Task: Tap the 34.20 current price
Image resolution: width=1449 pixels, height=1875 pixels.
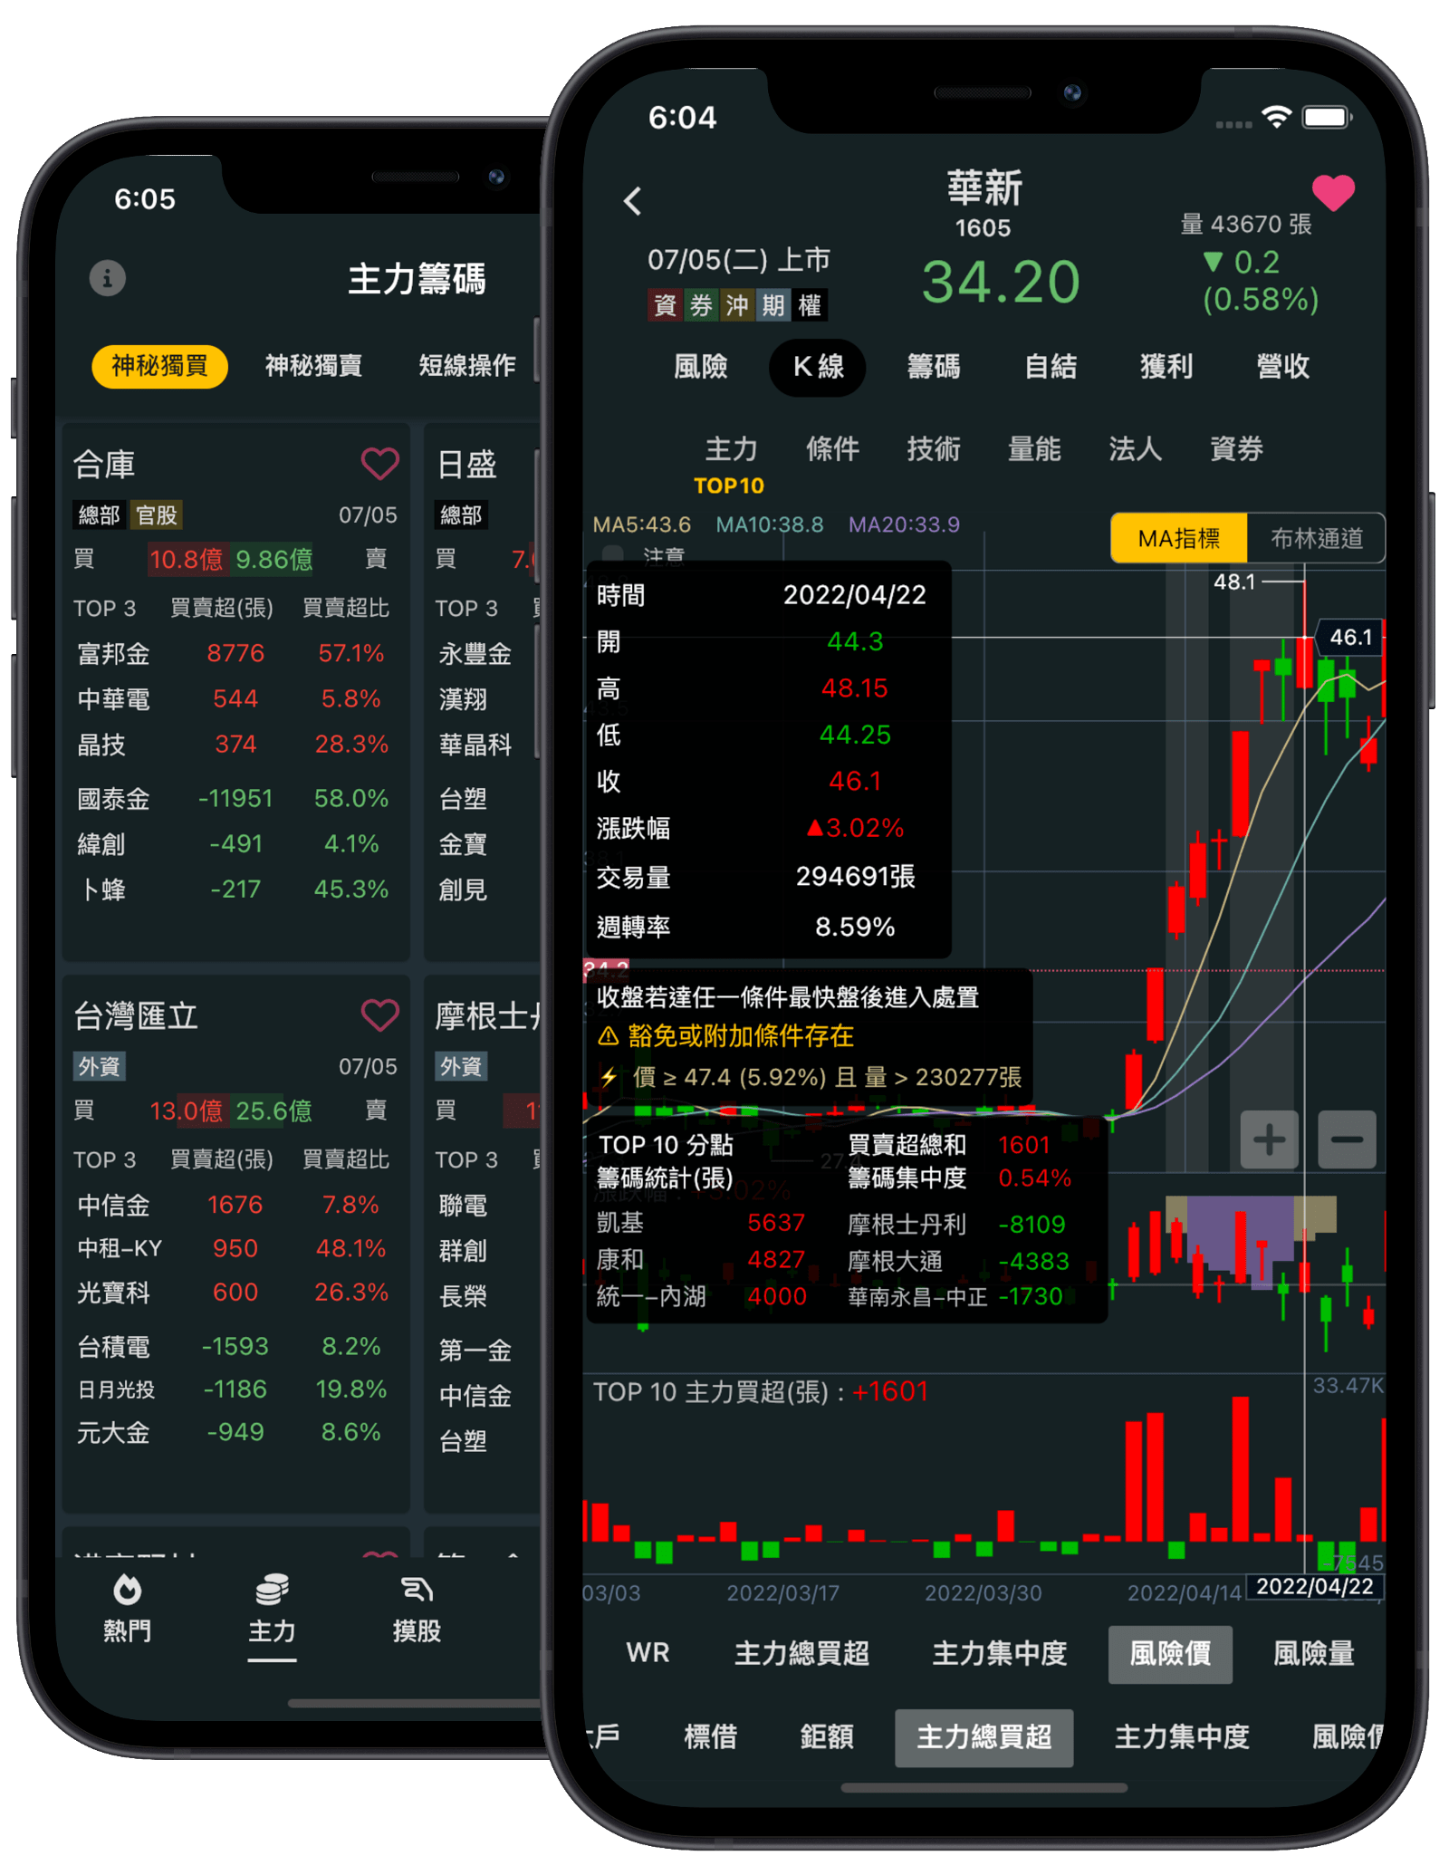Action: click(x=1001, y=282)
